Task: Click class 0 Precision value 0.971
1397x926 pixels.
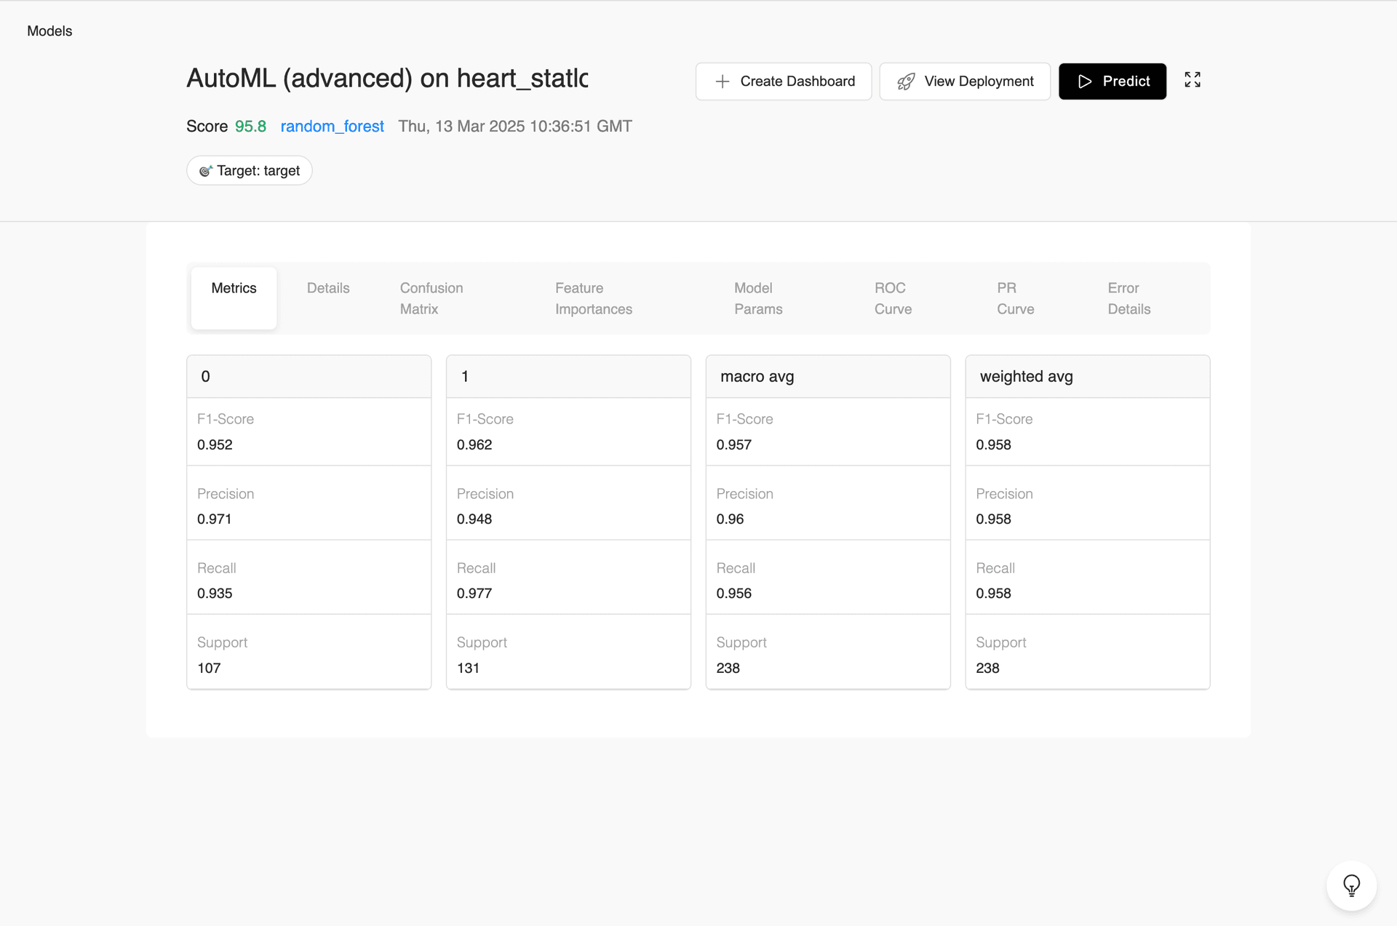Action: pos(214,519)
